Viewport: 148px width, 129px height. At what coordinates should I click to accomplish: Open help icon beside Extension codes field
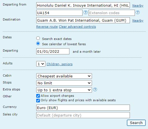coord(138,12)
